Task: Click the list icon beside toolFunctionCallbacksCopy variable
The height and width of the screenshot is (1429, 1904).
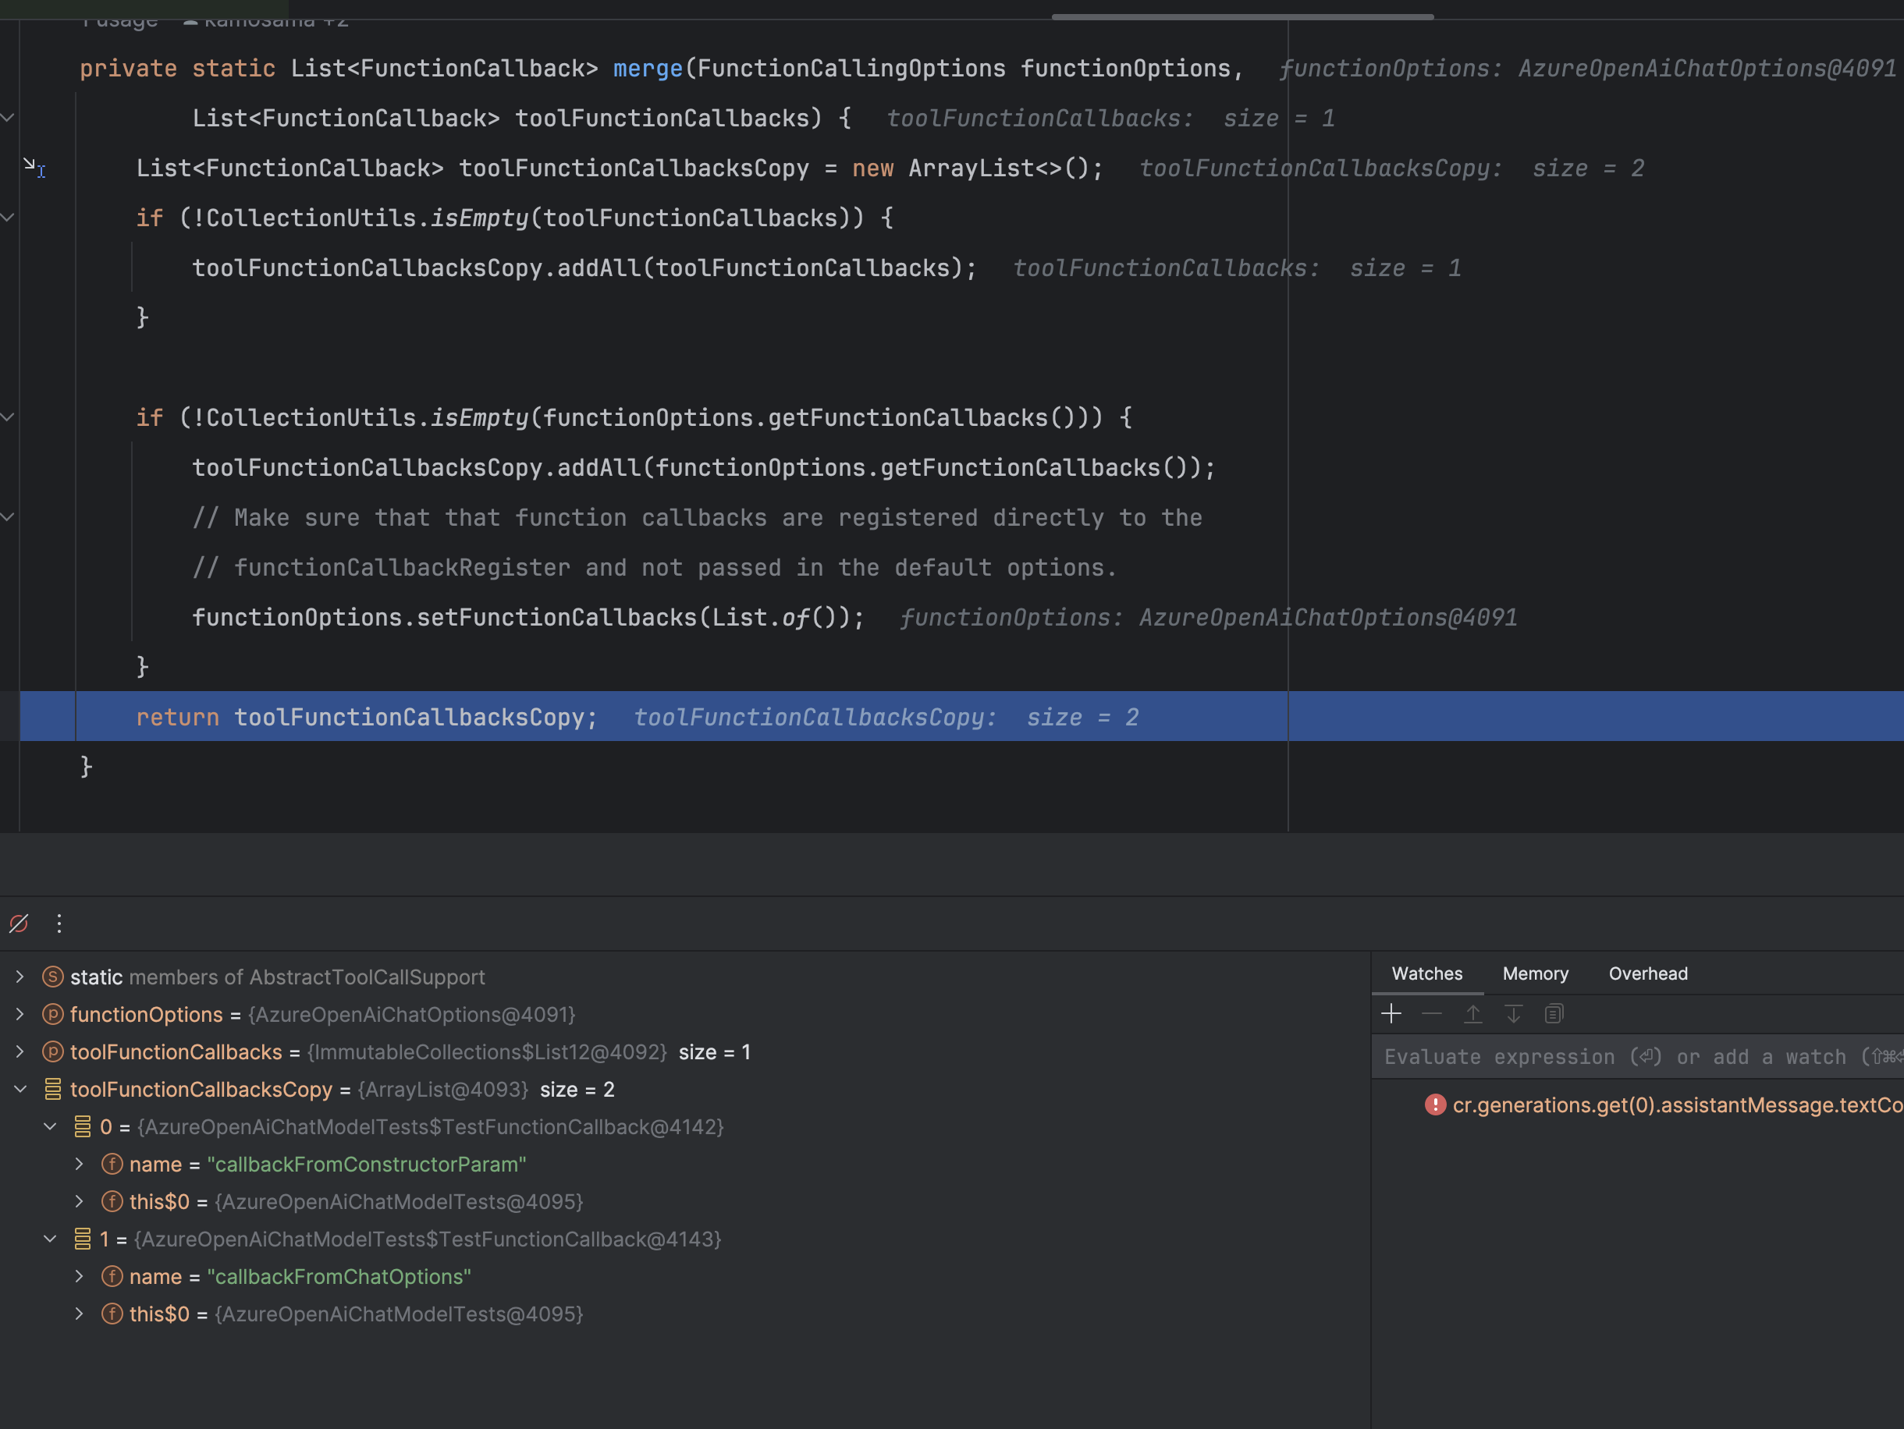Action: pos(52,1089)
